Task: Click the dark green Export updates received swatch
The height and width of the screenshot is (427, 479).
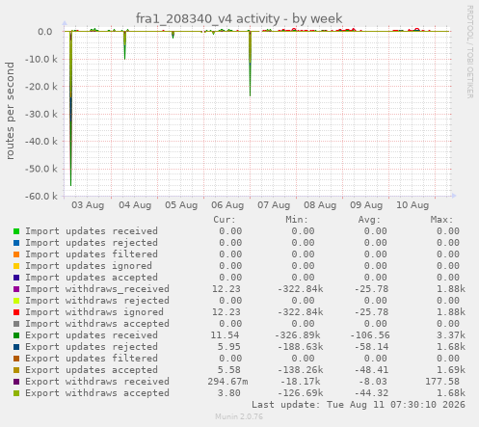Action: [16, 335]
